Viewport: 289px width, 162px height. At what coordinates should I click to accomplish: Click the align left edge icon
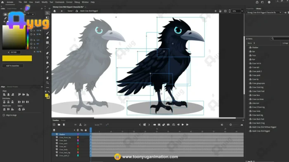(x=4, y=95)
